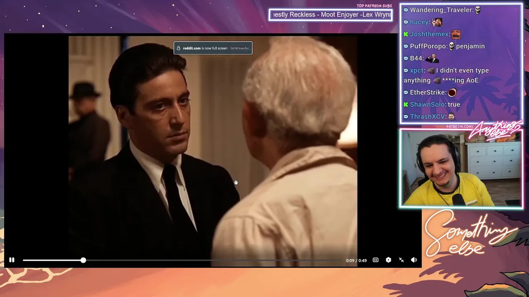The width and height of the screenshot is (529, 297).
Task: Click the chat badge beside Wandering_Traveler
Action: pyautogui.click(x=406, y=10)
